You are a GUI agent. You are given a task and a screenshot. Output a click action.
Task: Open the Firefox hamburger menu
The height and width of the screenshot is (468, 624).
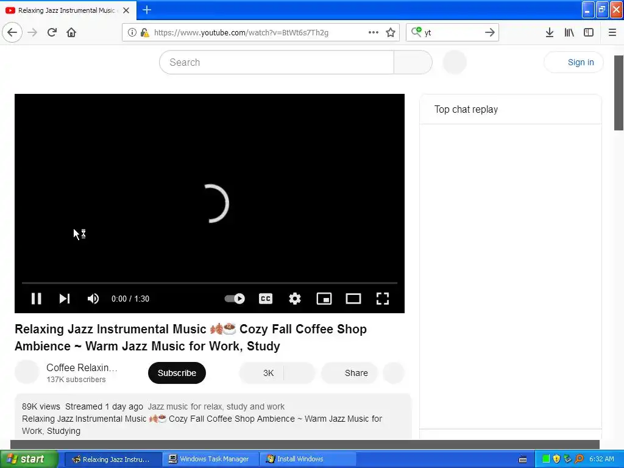coord(612,32)
